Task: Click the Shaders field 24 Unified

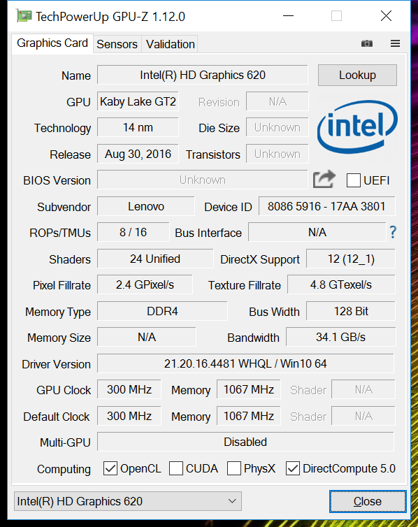Action: pyautogui.click(x=155, y=259)
